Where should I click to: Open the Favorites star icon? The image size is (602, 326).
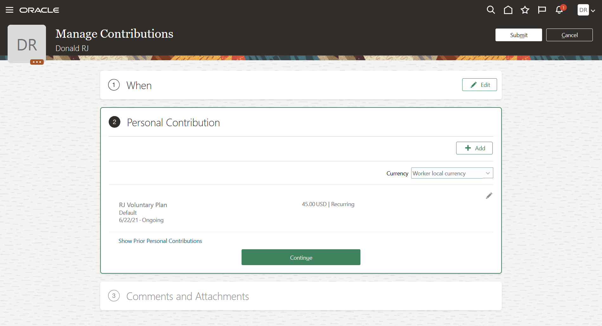pos(525,10)
